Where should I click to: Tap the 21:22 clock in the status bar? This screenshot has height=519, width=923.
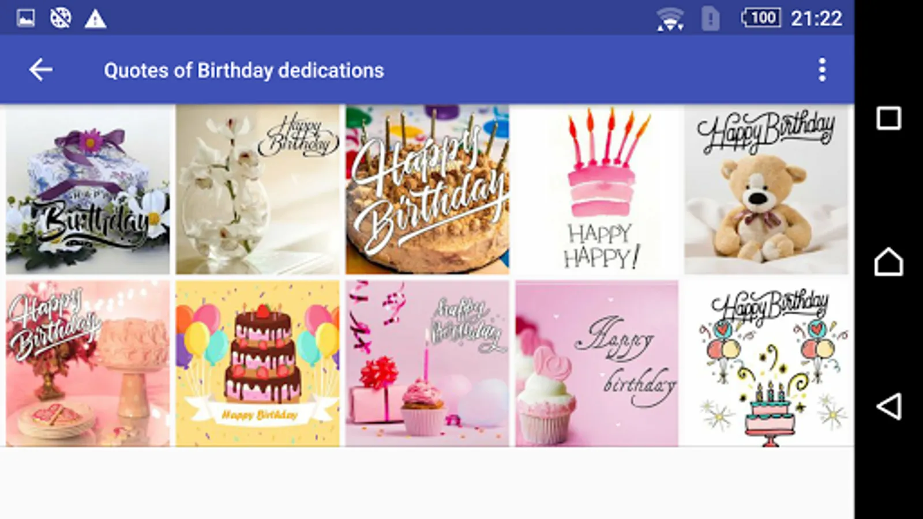tap(816, 18)
